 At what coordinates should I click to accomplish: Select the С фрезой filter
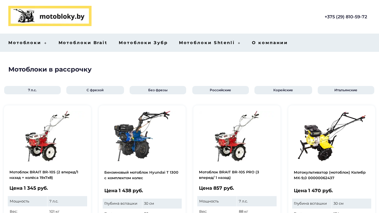[95, 90]
